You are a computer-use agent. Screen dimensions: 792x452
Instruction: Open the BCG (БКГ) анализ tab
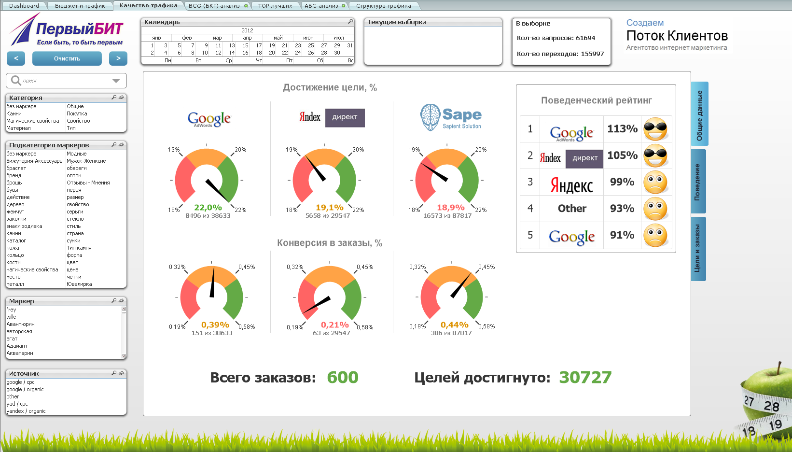[214, 6]
